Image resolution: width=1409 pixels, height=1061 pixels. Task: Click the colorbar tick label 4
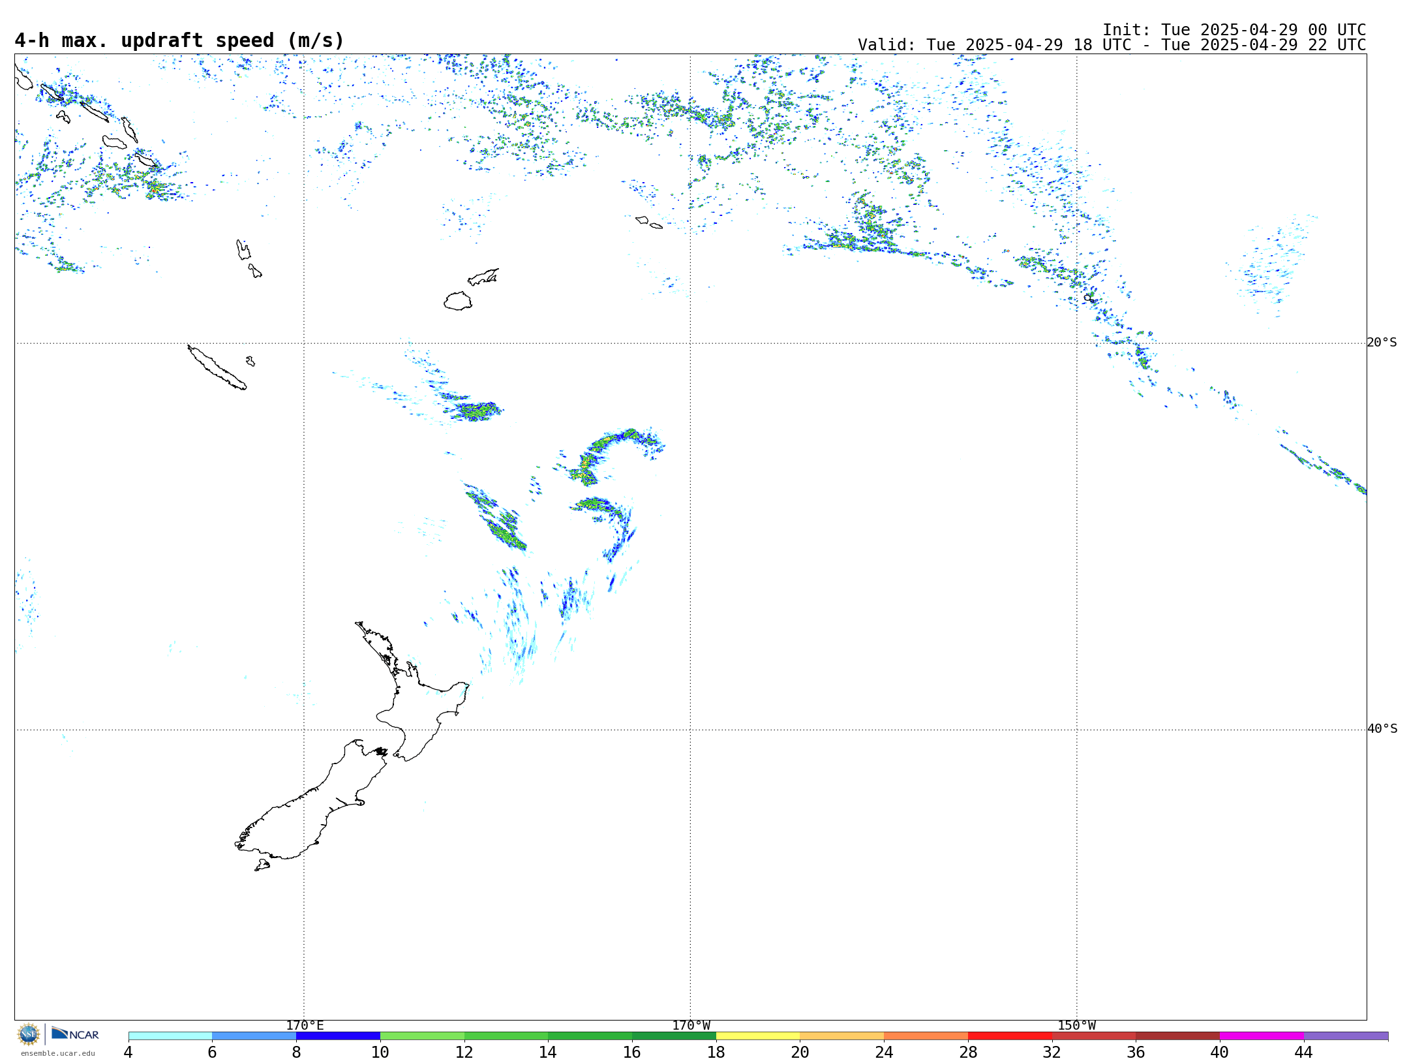tap(128, 1052)
